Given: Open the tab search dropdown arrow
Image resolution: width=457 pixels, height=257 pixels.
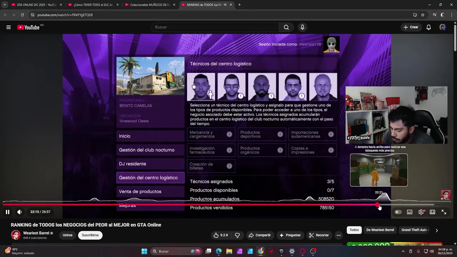Looking at the screenshot, I should (x=4, y=5).
